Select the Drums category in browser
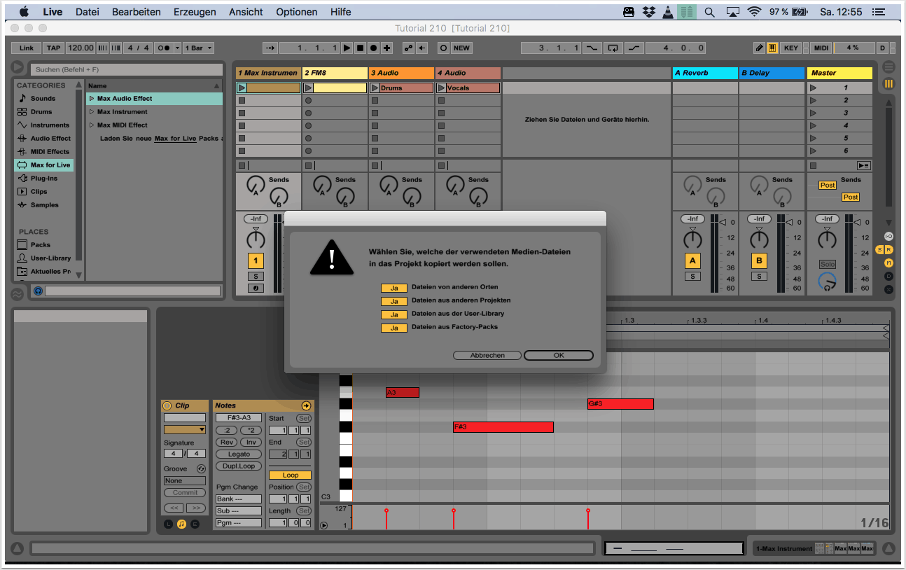Viewport: 906px width, 570px height. coord(41,112)
